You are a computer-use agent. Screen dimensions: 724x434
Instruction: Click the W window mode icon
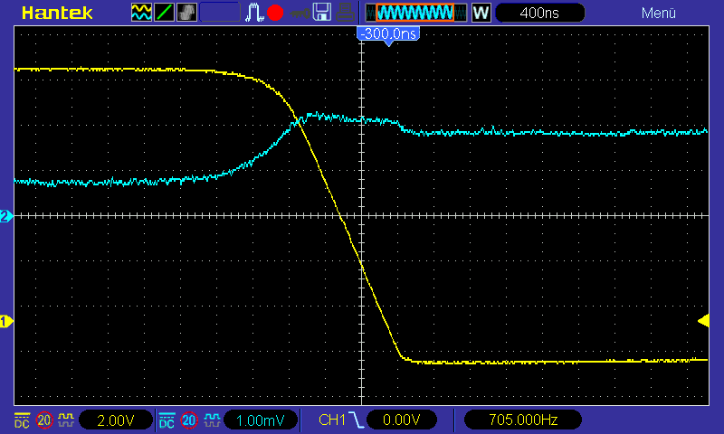tap(481, 13)
